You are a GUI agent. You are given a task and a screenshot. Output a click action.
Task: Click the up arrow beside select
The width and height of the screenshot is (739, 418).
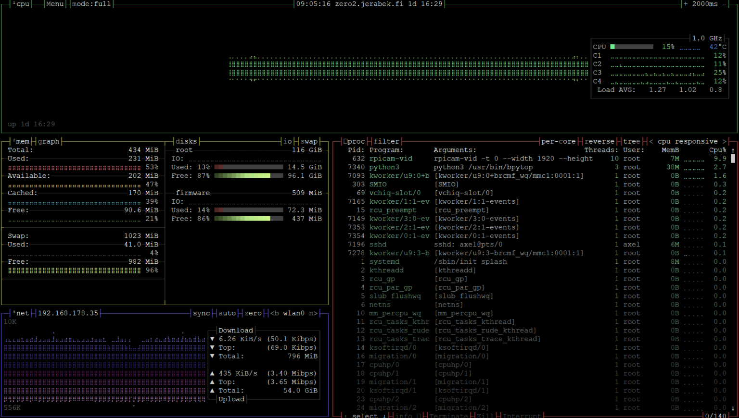tap(345, 416)
